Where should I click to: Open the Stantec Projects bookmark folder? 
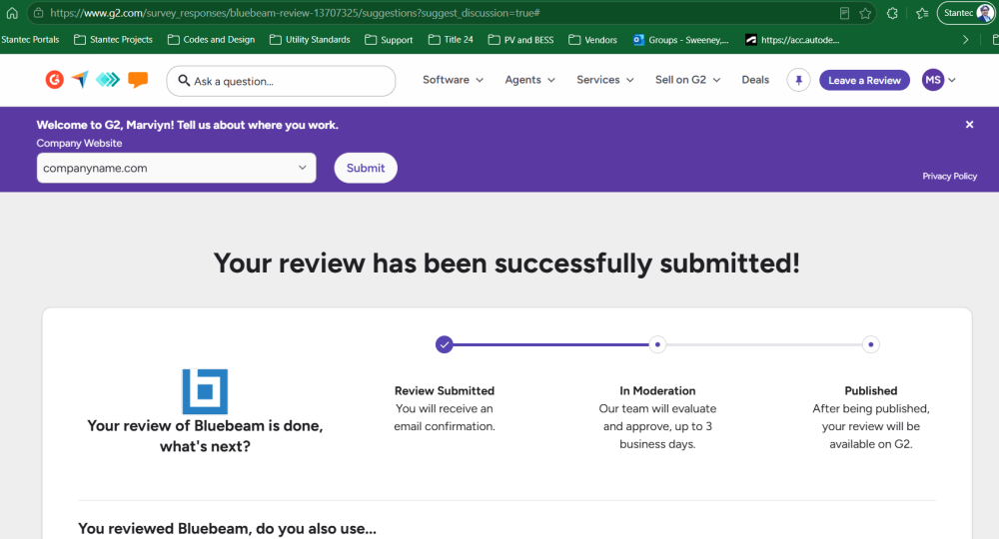pyautogui.click(x=114, y=40)
